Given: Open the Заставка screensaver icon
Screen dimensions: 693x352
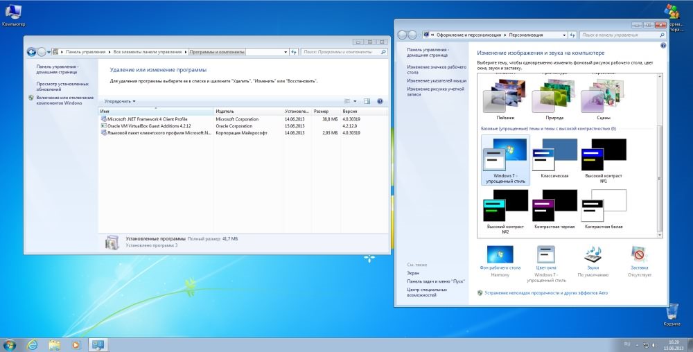Looking at the screenshot, I should tap(639, 254).
